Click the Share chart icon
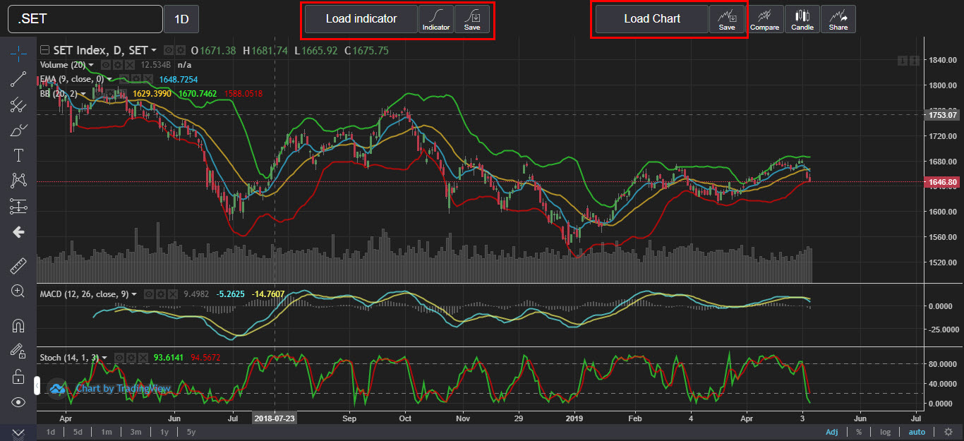This screenshot has width=964, height=441. [x=838, y=19]
